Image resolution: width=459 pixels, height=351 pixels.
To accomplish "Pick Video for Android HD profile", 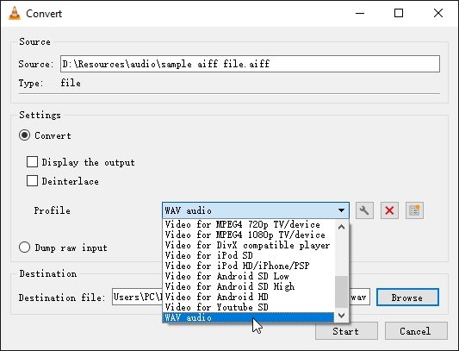I will pos(248,297).
